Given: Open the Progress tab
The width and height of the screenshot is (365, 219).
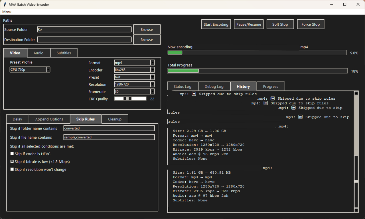Looking at the screenshot, I should click(270, 87).
